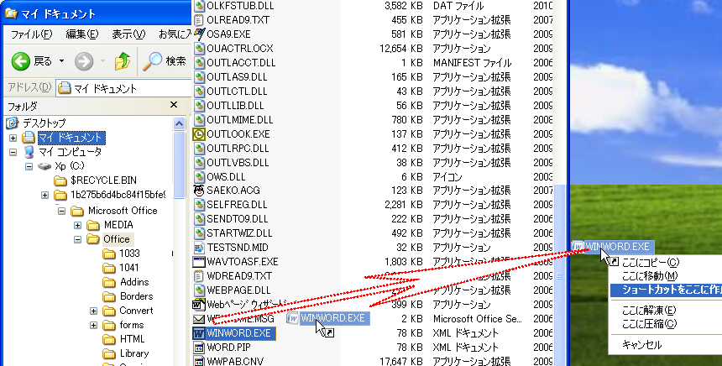
Task: Collapse the Microsoft Office tree node
Action: tap(63, 211)
